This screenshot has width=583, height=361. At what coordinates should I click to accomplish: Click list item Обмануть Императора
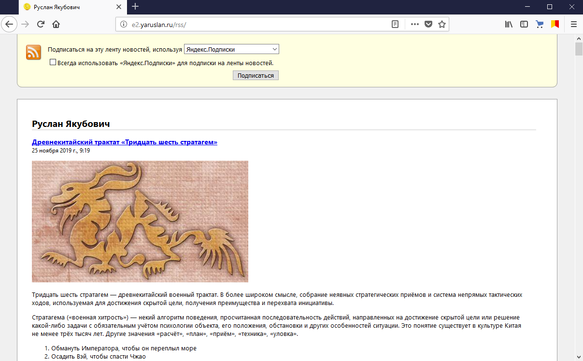124,348
